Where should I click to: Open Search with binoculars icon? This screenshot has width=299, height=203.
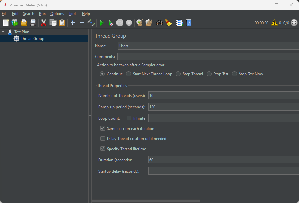[x=160, y=23]
